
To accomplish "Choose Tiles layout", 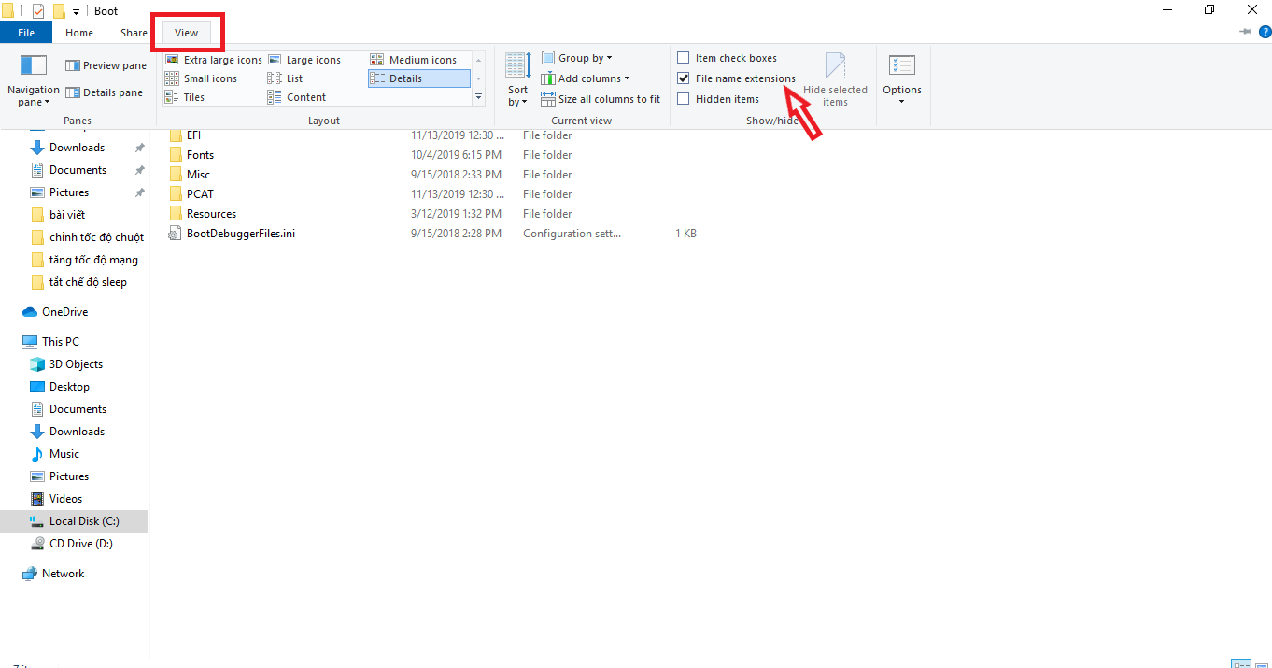I will [x=185, y=97].
